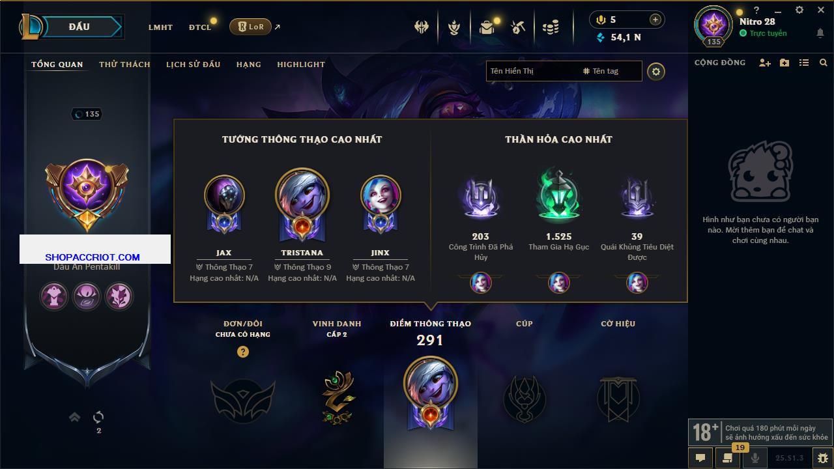This screenshot has width=834, height=469.
Task: Click the bug report icon
Action: [822, 458]
